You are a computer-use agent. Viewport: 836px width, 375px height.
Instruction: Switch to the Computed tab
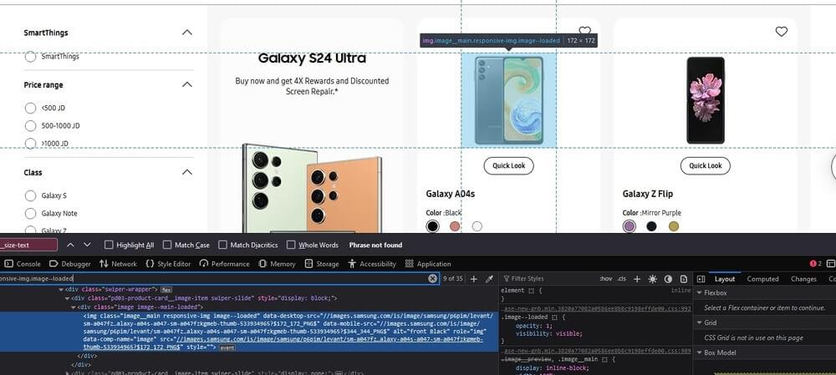(762, 279)
